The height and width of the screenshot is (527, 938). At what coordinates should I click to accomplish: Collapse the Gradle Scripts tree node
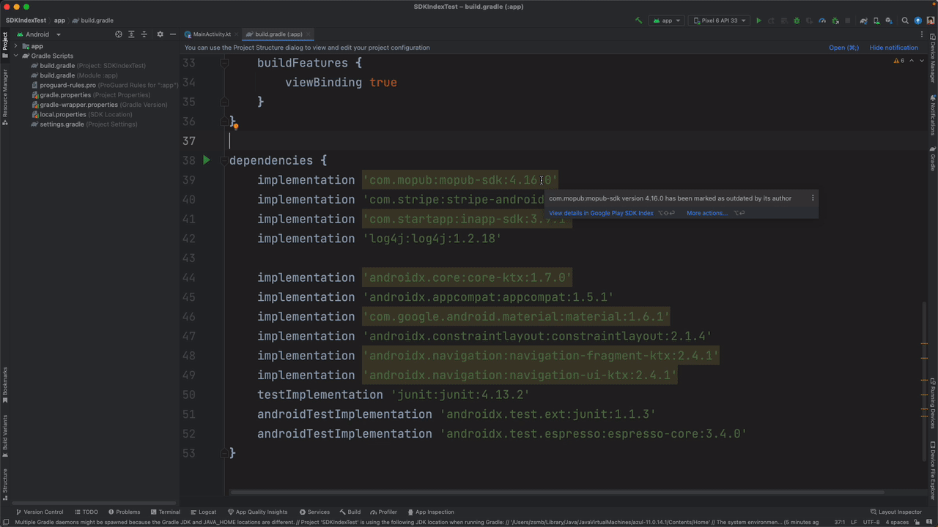click(15, 56)
